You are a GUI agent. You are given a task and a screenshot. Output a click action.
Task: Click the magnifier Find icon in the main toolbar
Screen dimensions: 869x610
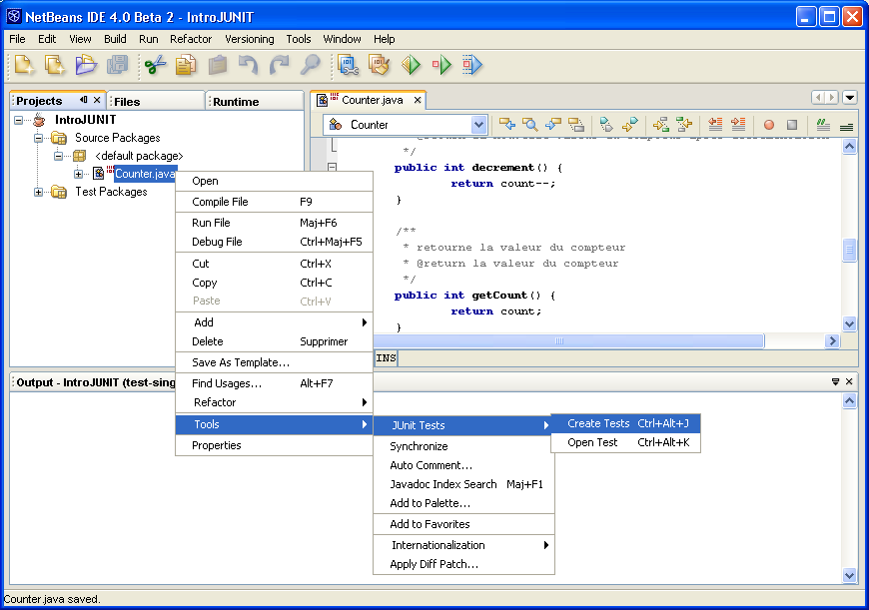pyautogui.click(x=310, y=65)
